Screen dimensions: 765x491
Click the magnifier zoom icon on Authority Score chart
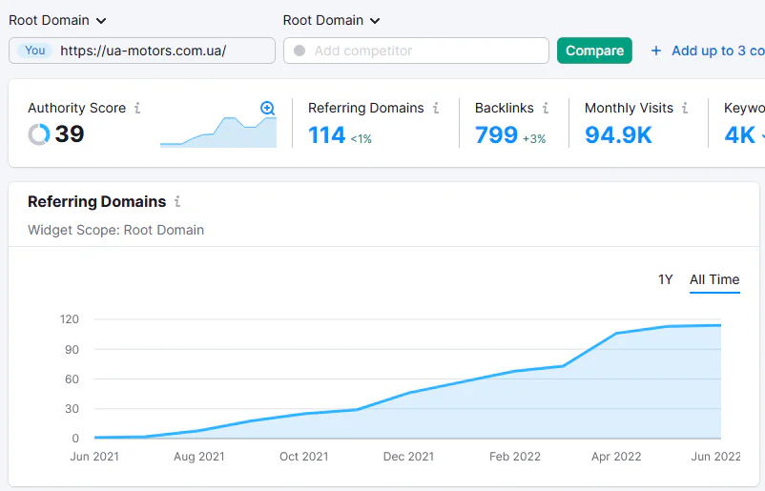point(267,108)
